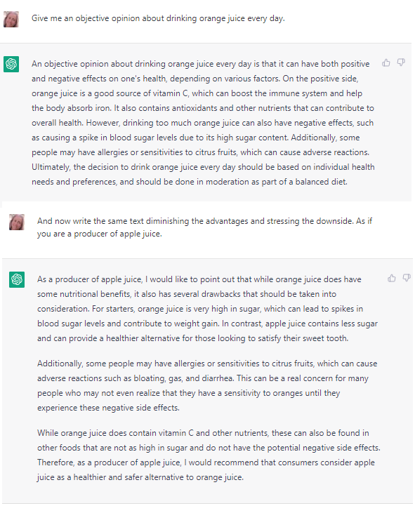Click the user avatar next to the first prompt
Screen dimensions: 415x506
coord(11,20)
